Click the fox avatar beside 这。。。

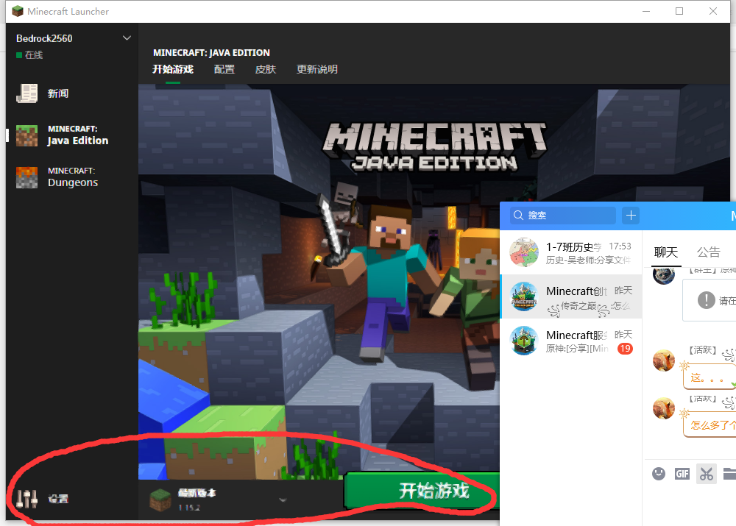(x=664, y=360)
